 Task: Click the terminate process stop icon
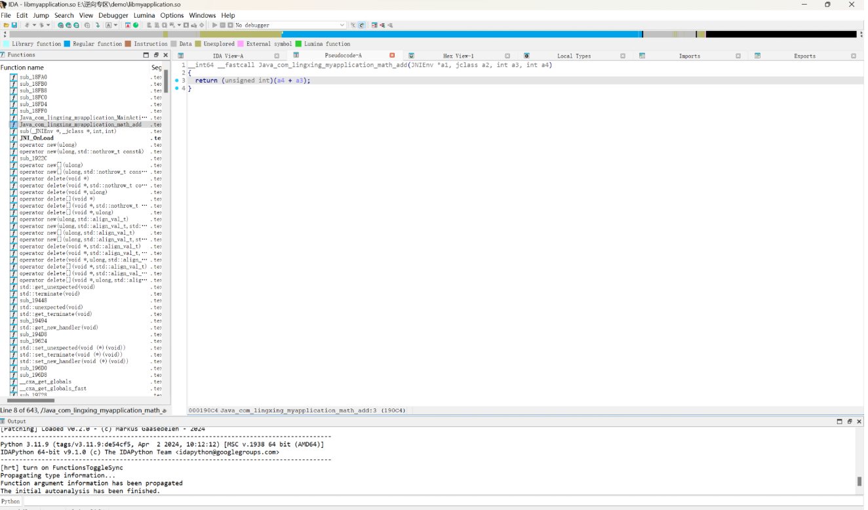(x=230, y=25)
